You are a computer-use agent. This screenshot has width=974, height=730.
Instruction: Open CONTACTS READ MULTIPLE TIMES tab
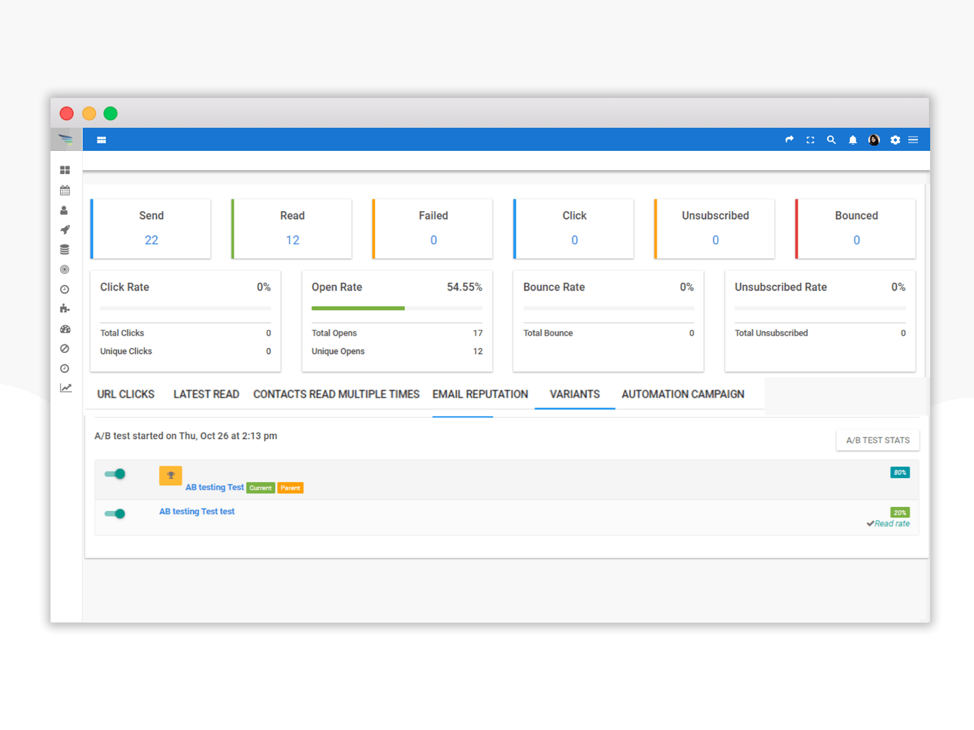[x=337, y=394]
